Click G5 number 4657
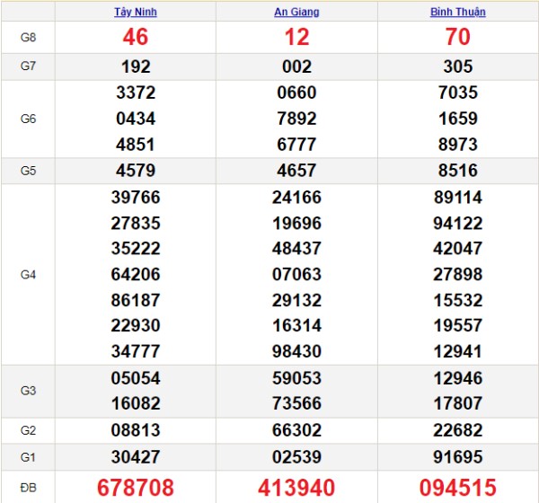The width and height of the screenshot is (539, 503). [x=296, y=171]
